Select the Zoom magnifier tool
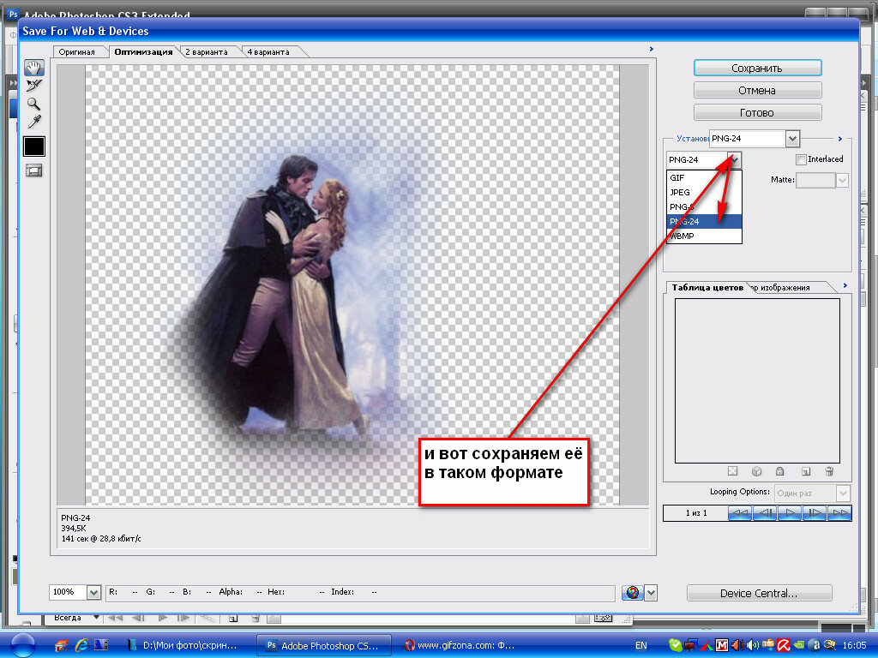The height and width of the screenshot is (658, 878). 34,103
